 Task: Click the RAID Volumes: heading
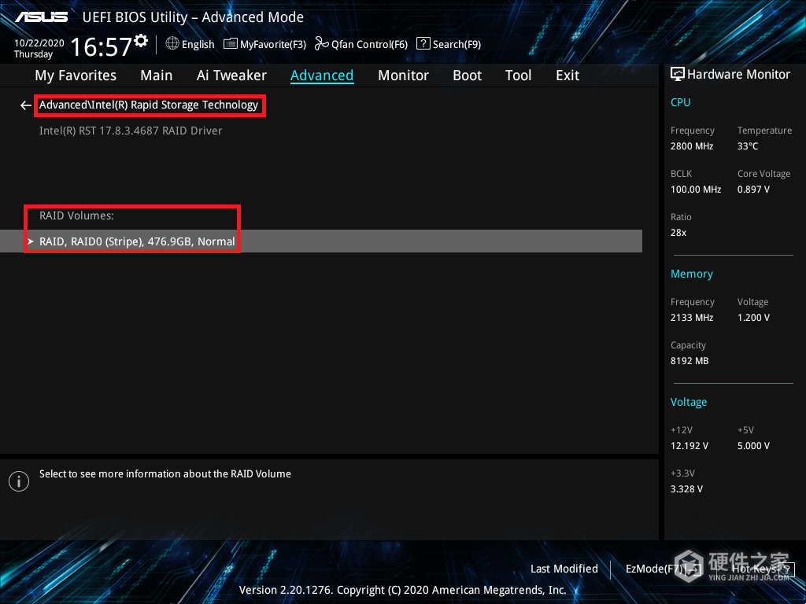(x=76, y=215)
